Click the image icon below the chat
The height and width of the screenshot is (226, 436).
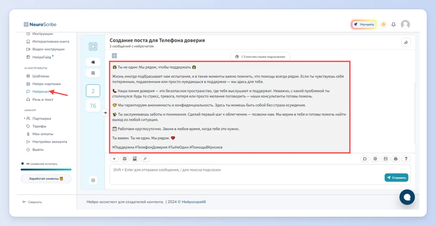pos(135,159)
